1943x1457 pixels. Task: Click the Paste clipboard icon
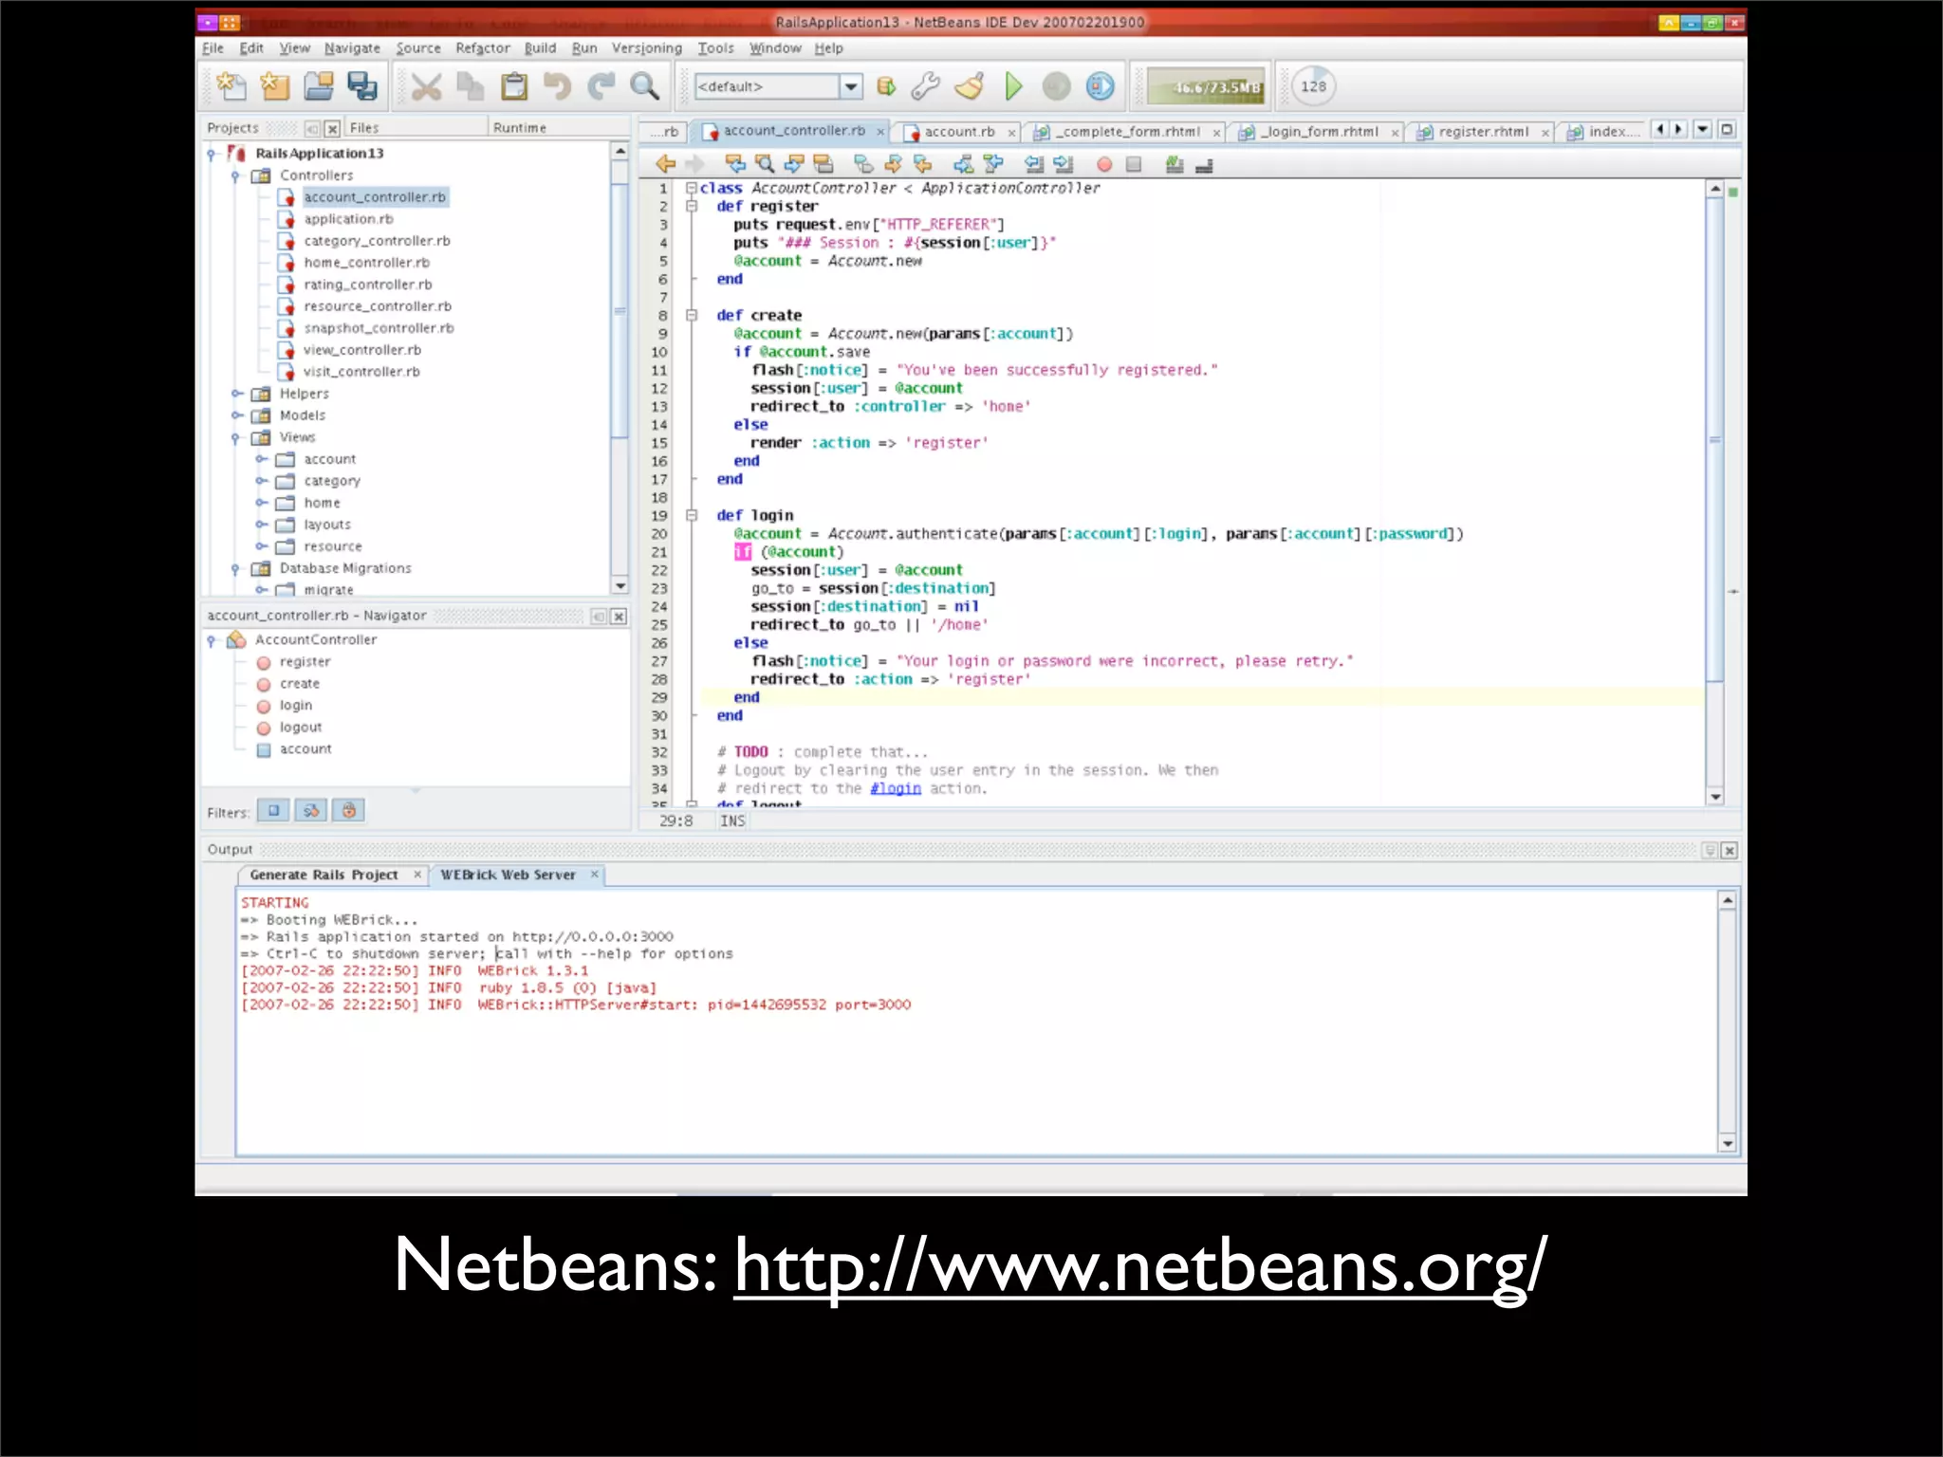(514, 87)
